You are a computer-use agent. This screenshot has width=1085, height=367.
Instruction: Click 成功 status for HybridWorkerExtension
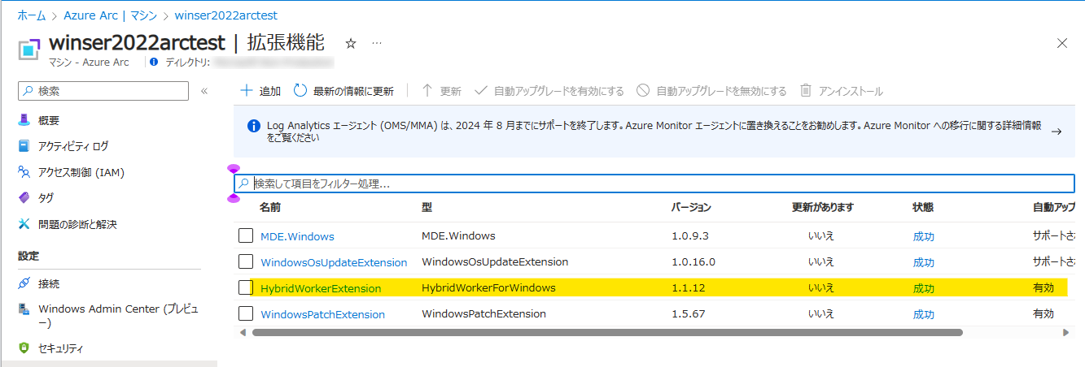[x=924, y=288]
